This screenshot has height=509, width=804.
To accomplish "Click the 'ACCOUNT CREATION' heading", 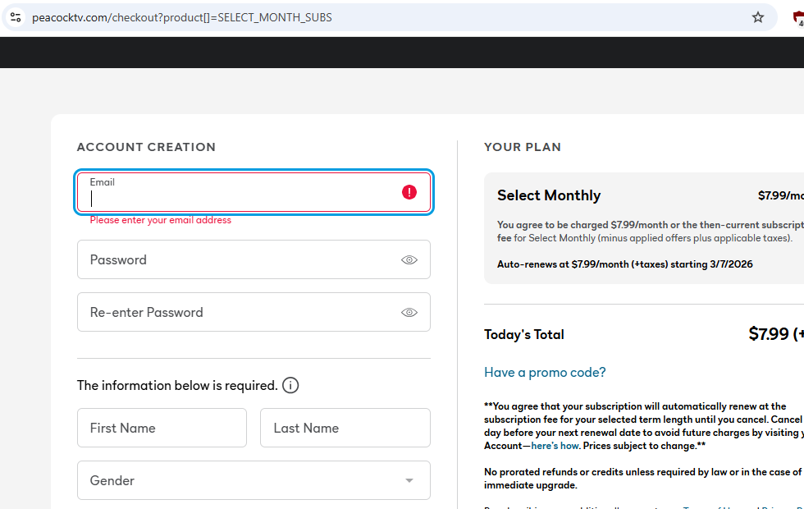I will coord(146,147).
